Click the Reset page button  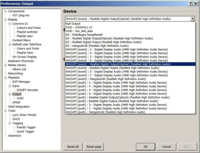point(94,147)
